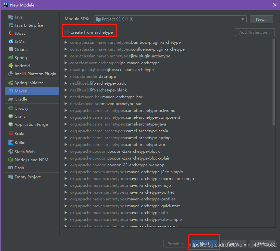Image resolution: width=280 pixels, height=251 pixels.
Task: Select camel-archetype-war row
Action: point(167,144)
